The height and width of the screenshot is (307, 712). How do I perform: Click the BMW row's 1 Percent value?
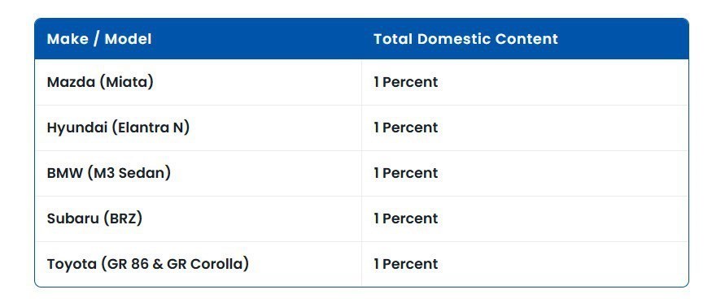[406, 173]
